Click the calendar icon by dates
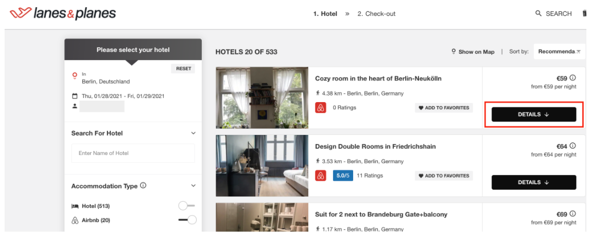The height and width of the screenshot is (236, 591). (75, 96)
